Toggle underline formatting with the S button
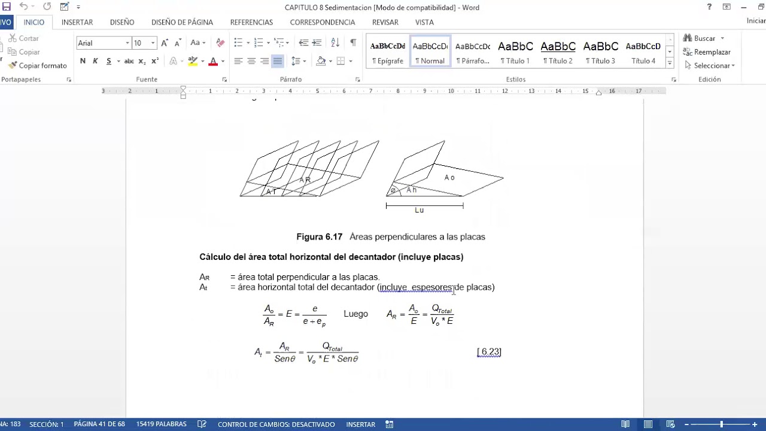The height and width of the screenshot is (431, 766). (x=108, y=61)
